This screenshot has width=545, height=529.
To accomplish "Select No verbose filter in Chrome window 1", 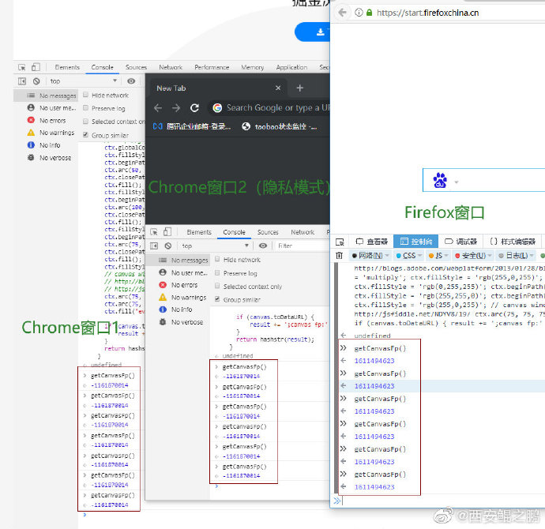I will coord(49,158).
